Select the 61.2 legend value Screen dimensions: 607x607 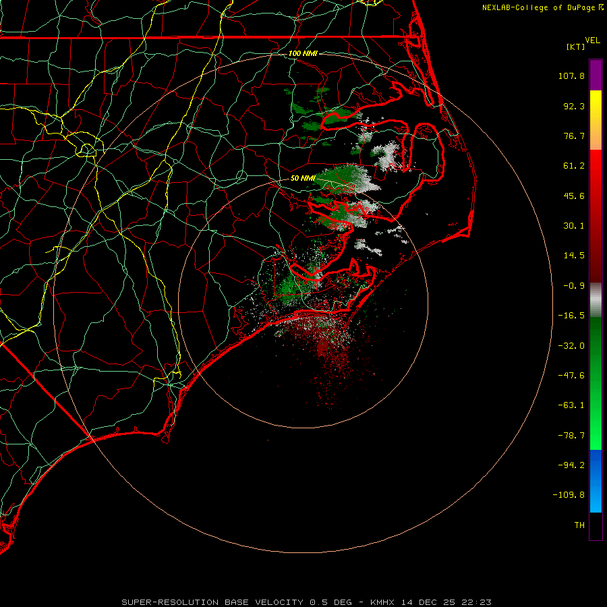point(574,166)
